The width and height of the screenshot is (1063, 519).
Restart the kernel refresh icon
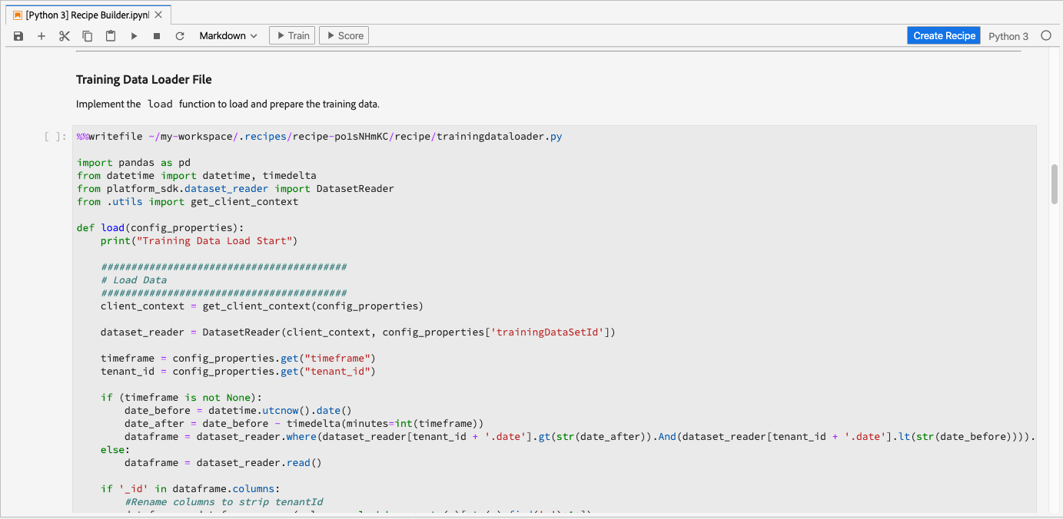tap(180, 36)
